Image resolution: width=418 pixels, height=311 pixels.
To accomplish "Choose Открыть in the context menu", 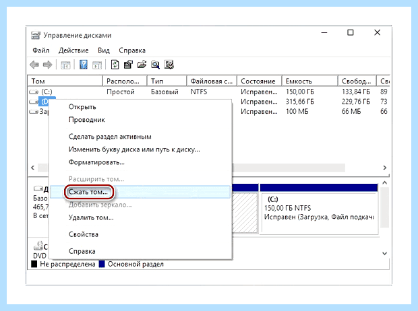I will [x=82, y=107].
